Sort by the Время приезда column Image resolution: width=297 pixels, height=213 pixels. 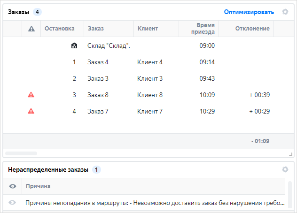coord(206,29)
